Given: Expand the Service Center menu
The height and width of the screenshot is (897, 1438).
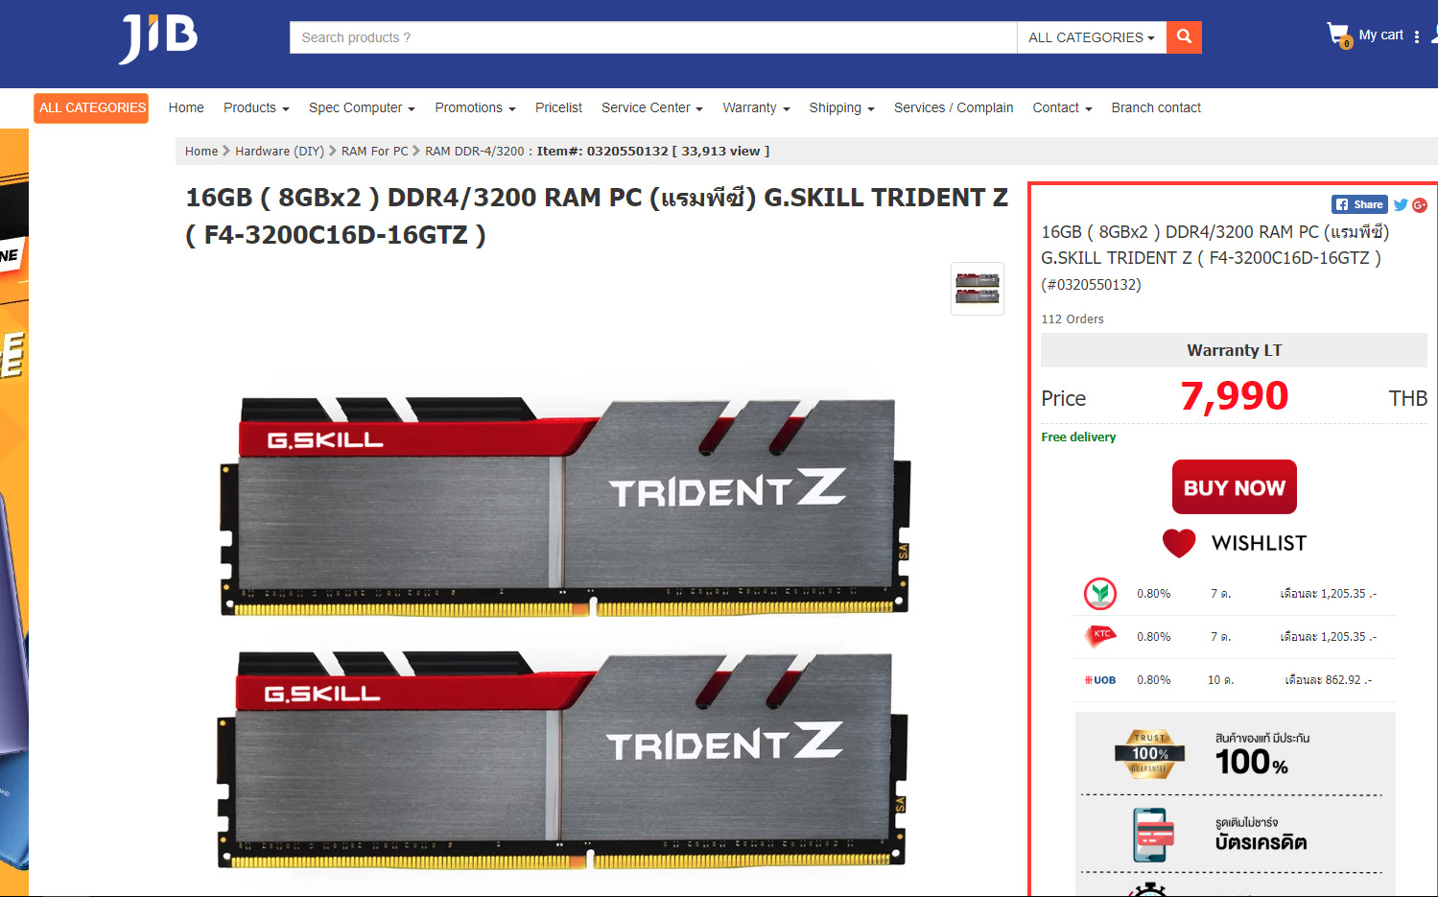Looking at the screenshot, I should (652, 107).
